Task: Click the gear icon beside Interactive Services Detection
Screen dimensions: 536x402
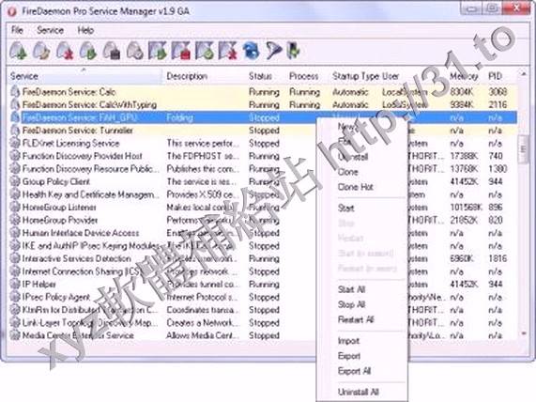Action: pos(15,258)
